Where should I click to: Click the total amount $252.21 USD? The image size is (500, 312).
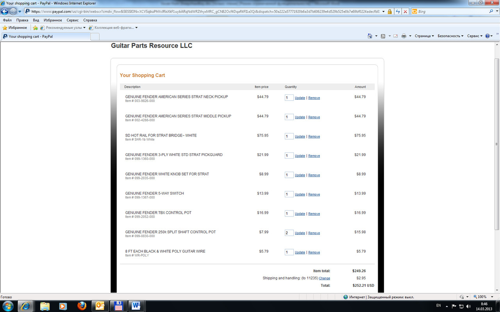tap(363, 285)
